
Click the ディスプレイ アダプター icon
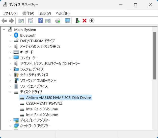click(16, 120)
